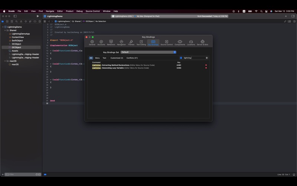Image resolution: width=297 pixels, height=186 pixels.
Task: Open the Library with the plus icon
Action: click(286, 16)
